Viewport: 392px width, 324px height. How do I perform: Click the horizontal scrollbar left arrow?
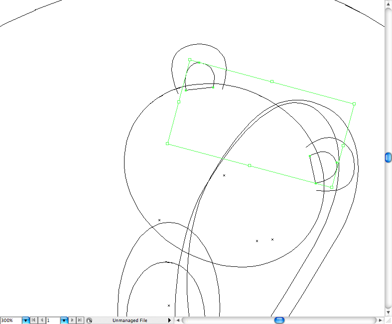click(178, 321)
